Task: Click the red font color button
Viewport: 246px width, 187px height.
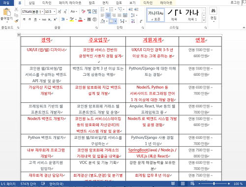Action: [x=80, y=19]
